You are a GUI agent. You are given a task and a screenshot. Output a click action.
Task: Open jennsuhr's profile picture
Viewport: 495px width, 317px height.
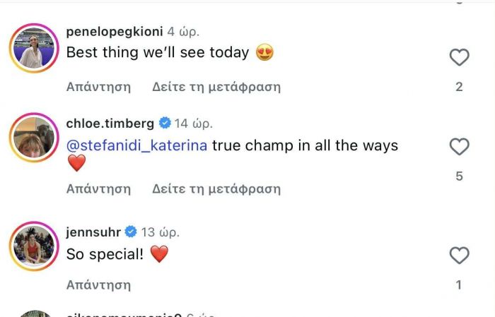pos(33,246)
